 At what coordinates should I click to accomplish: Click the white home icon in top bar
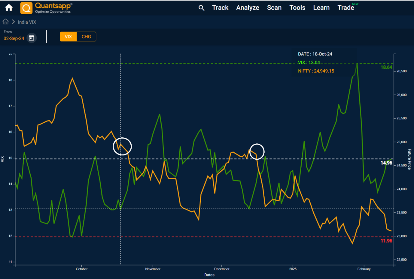pyautogui.click(x=9, y=7)
